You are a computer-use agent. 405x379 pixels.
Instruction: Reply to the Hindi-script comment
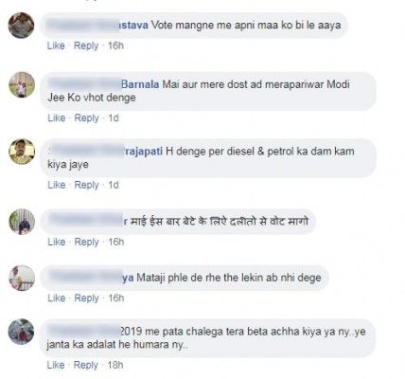click(87, 242)
